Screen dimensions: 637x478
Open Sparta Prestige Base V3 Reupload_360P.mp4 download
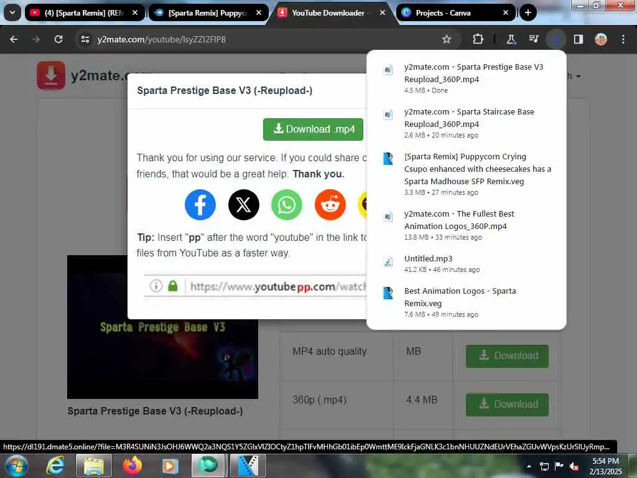pos(467,78)
